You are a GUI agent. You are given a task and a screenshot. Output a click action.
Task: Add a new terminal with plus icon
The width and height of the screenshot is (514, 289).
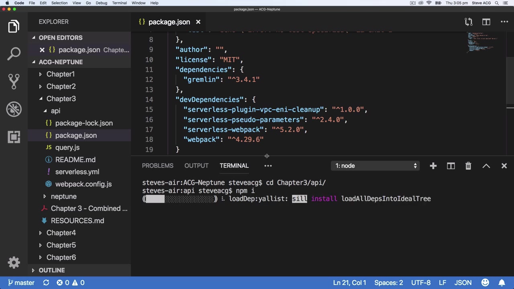pos(433,166)
